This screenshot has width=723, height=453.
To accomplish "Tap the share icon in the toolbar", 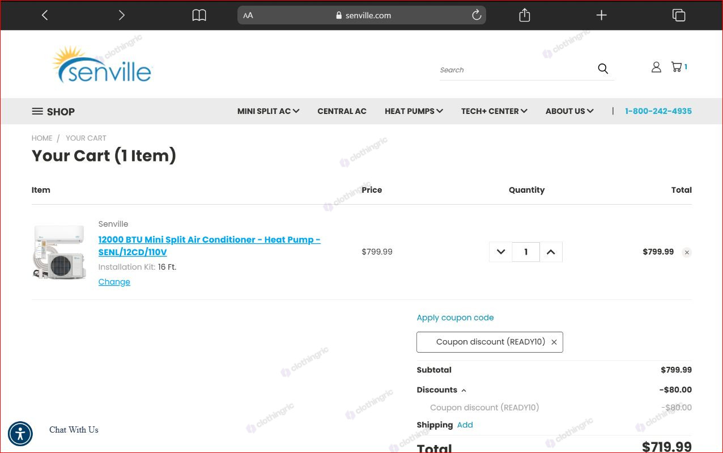I will click(525, 15).
